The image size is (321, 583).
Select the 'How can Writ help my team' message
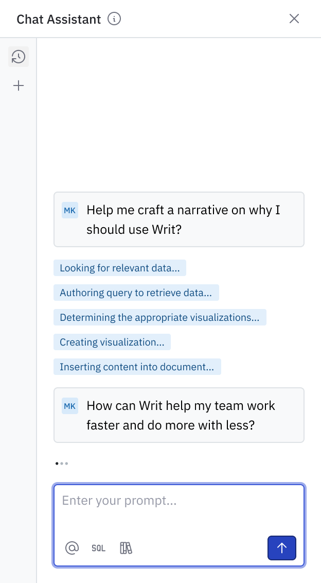pyautogui.click(x=179, y=415)
